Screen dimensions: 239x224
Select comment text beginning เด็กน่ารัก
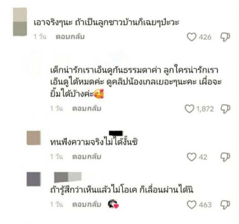coord(136,82)
